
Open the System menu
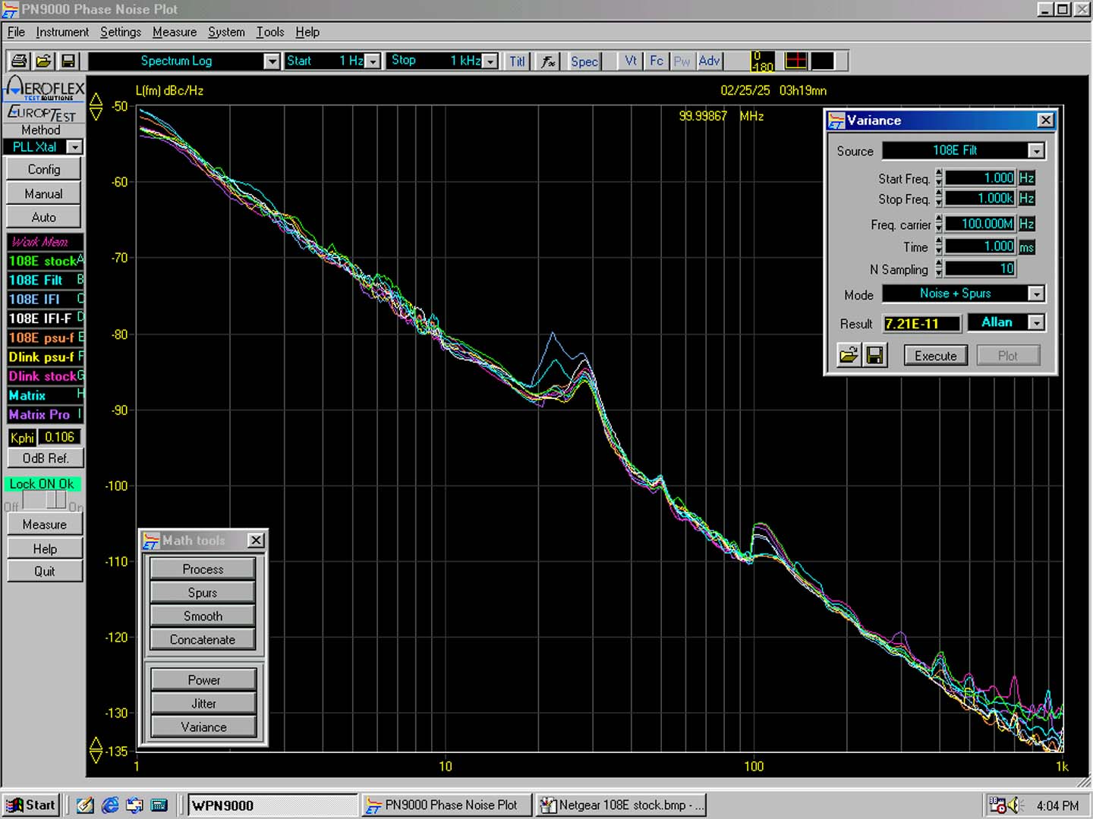point(226,32)
